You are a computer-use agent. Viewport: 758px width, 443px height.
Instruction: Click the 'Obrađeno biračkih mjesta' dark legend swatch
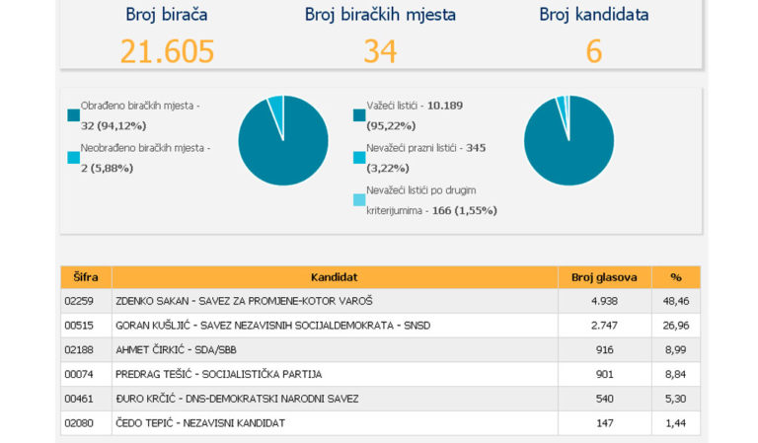73,115
